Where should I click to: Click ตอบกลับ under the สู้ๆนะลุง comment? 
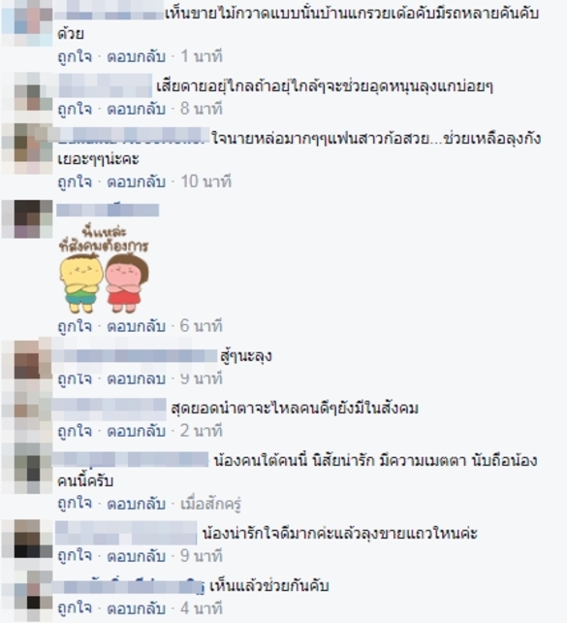137,378
